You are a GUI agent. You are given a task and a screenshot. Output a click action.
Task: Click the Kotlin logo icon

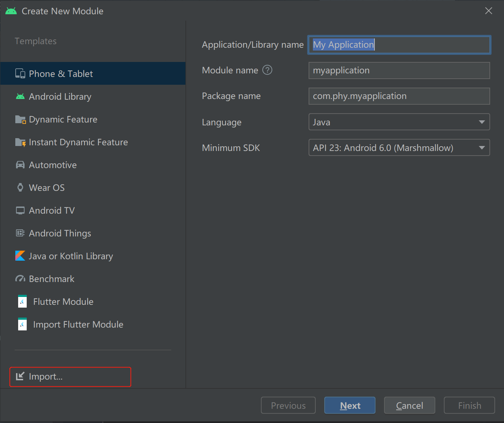(x=20, y=256)
